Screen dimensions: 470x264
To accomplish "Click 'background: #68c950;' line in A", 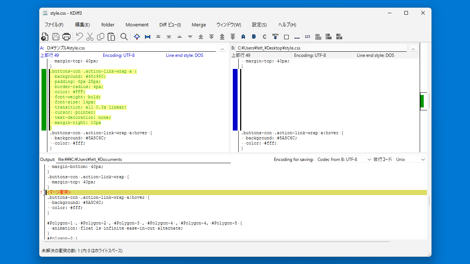I will pyautogui.click(x=78, y=77).
